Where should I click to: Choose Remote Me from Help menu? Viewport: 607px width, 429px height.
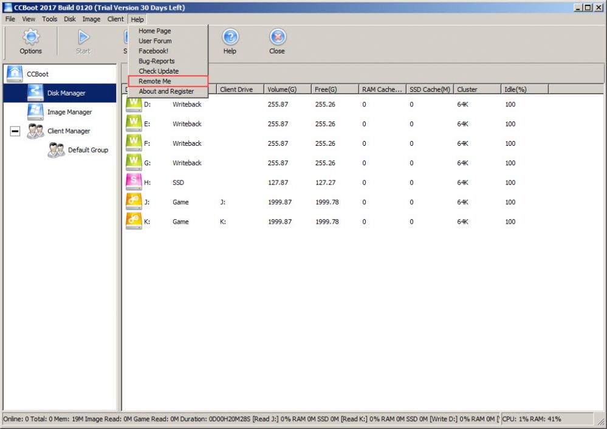[168, 81]
